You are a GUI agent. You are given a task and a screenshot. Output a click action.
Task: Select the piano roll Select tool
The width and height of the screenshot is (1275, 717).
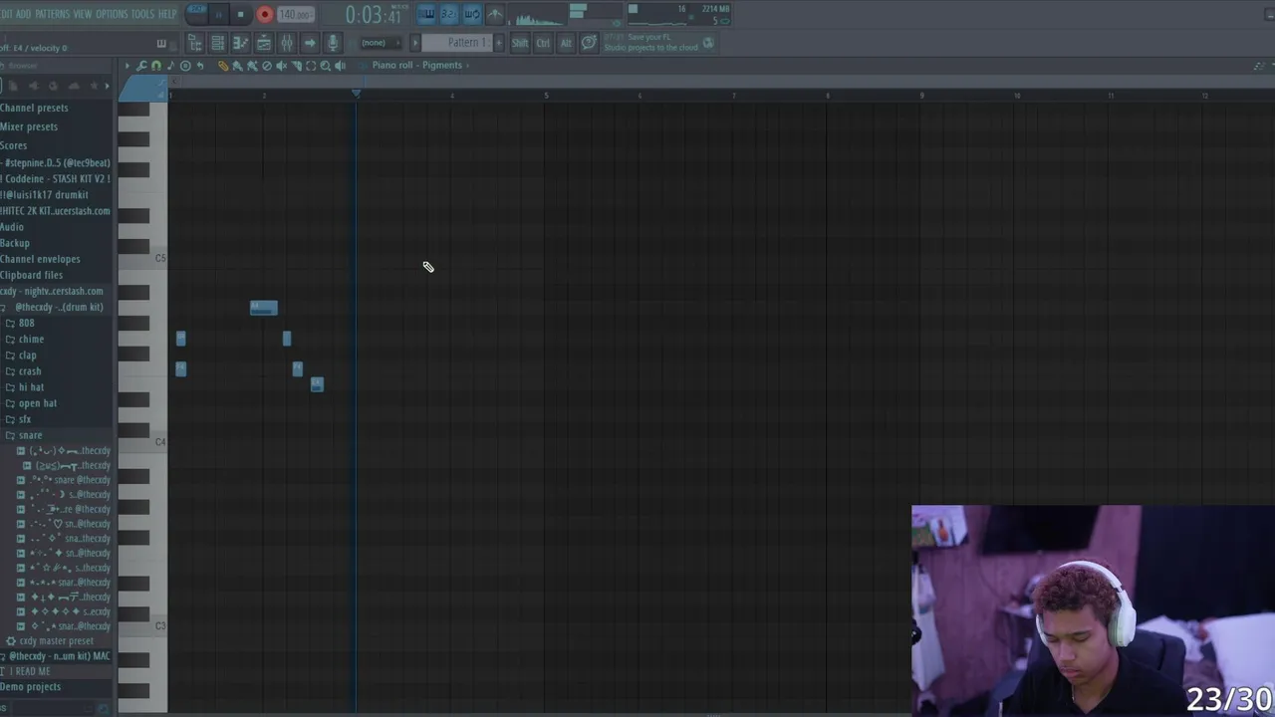[x=311, y=66]
